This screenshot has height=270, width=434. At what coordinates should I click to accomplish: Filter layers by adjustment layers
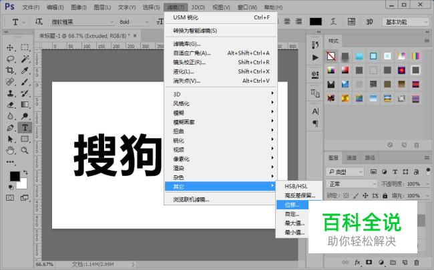click(x=384, y=172)
